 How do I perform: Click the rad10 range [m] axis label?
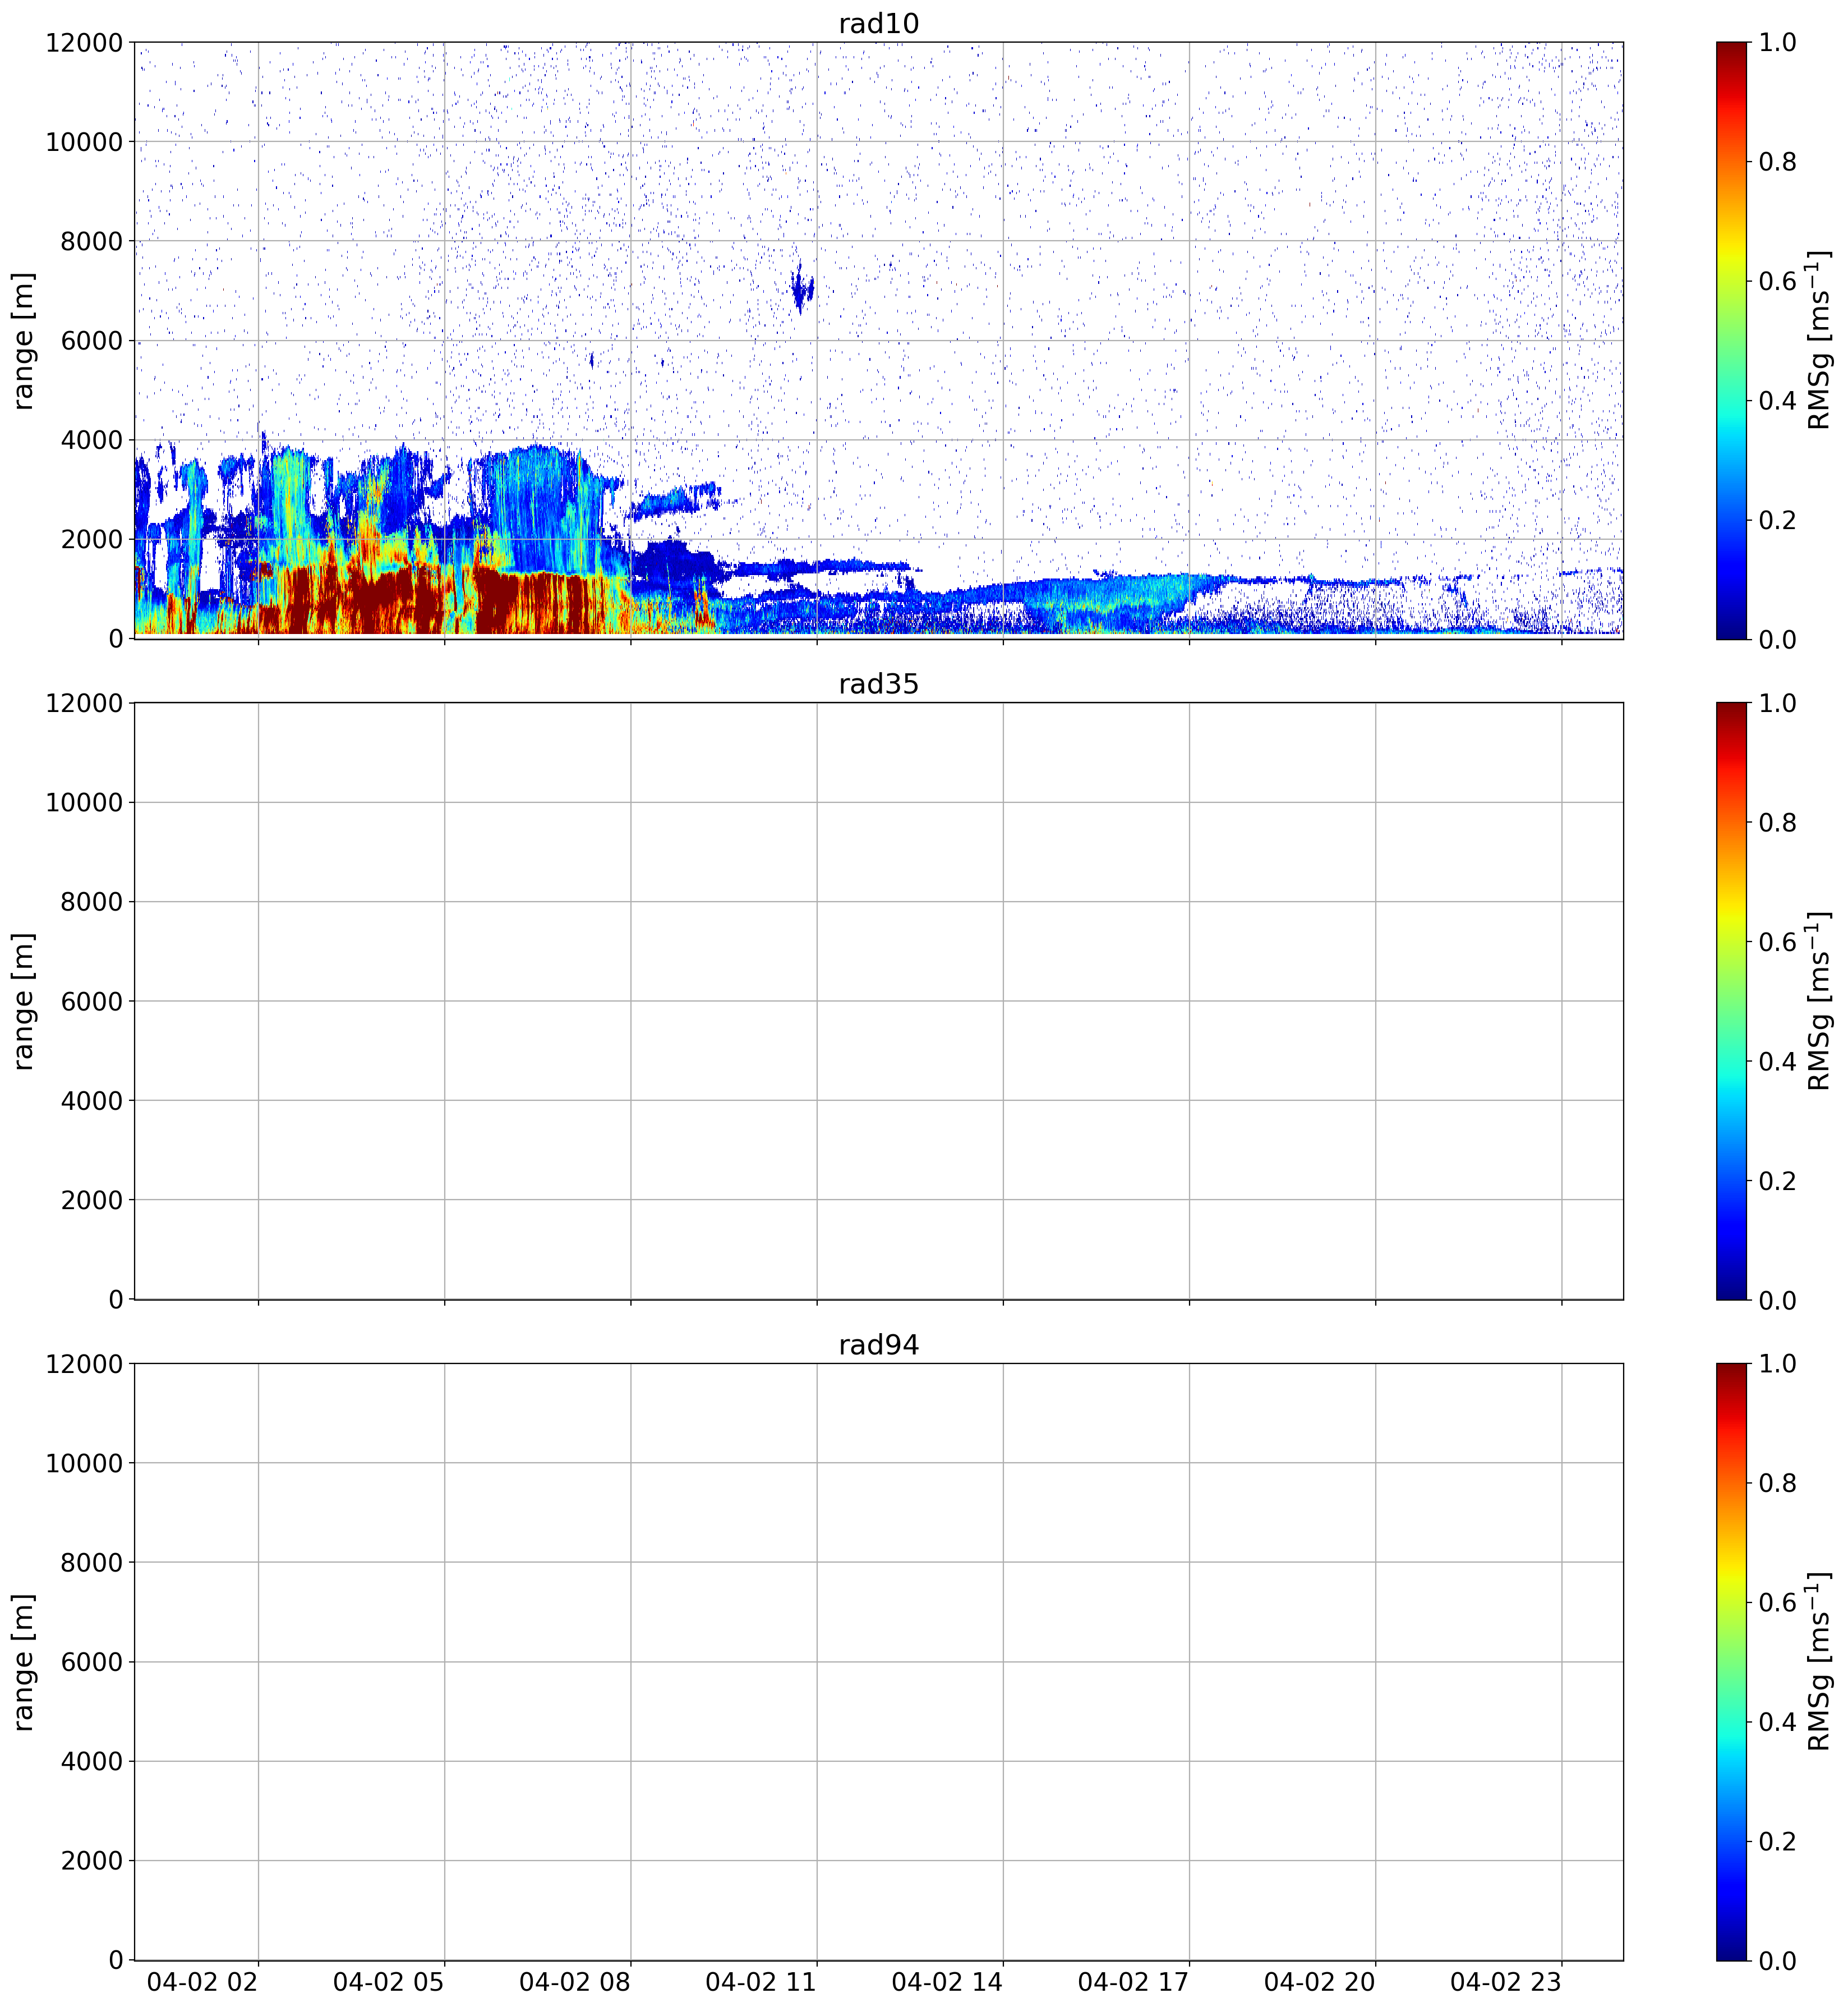click(23, 340)
